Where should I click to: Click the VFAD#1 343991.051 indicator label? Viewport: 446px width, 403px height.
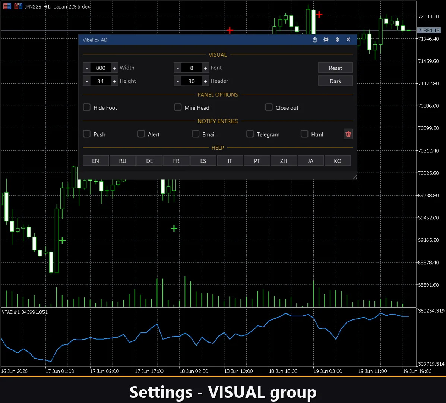(25, 312)
